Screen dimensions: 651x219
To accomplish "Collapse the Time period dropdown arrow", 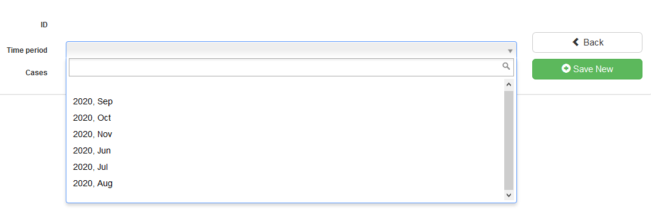I will coord(510,51).
